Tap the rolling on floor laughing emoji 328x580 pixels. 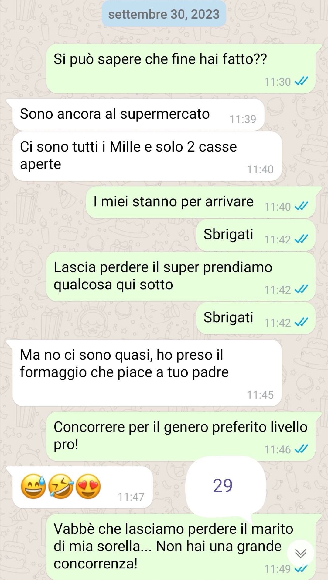(61, 486)
